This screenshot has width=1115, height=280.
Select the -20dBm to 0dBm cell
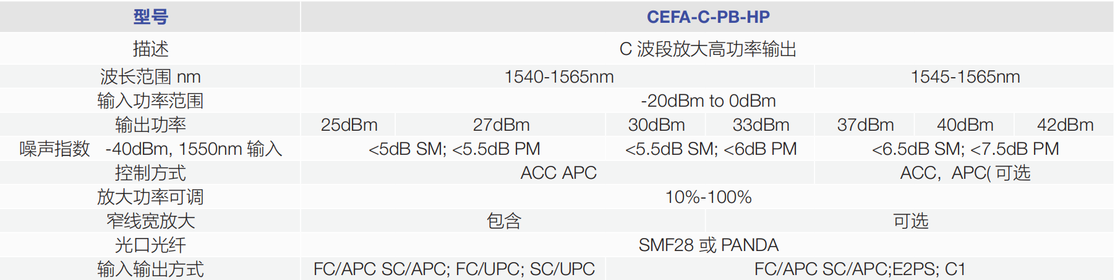point(707,101)
